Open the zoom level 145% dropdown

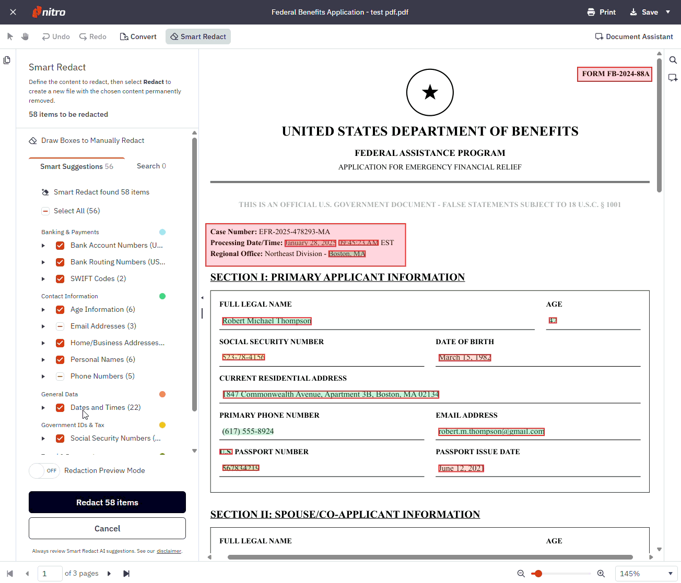(x=646, y=574)
